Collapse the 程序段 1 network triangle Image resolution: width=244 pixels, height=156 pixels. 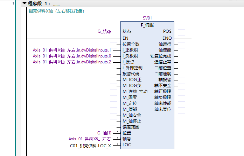click(x=24, y=3)
